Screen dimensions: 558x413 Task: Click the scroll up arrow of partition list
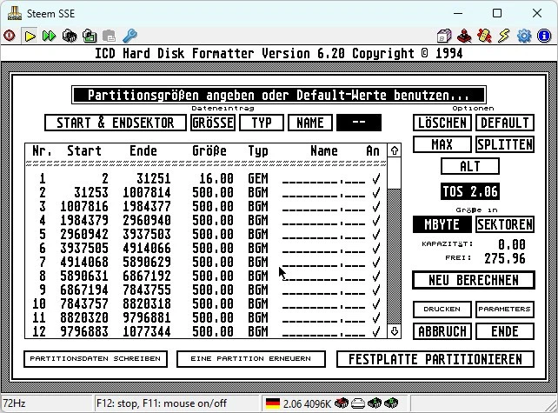click(394, 150)
